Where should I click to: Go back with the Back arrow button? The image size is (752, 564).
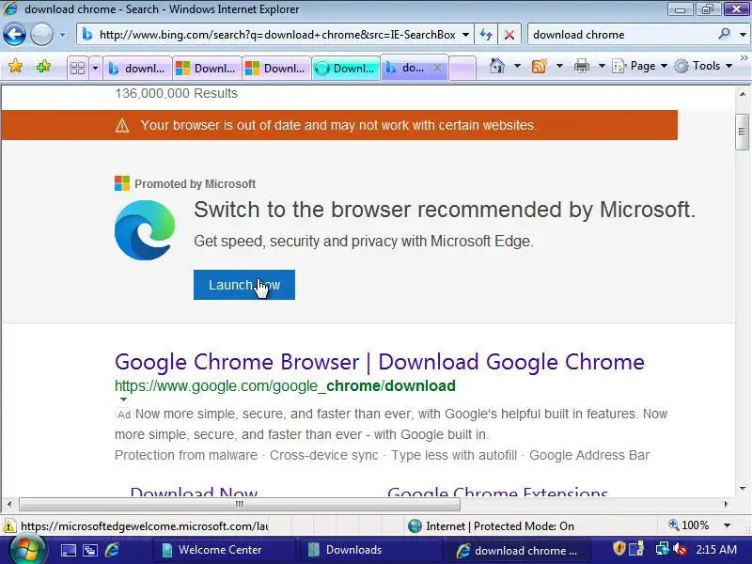coord(14,35)
